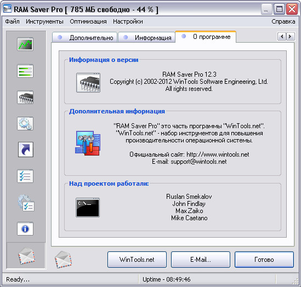Close the RAM Saver Pro window
This screenshot has height=287, width=301.
(x=292, y=9)
